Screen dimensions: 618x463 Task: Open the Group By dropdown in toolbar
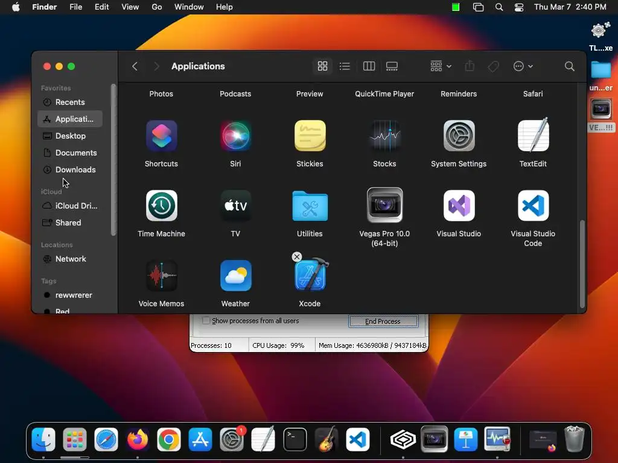tap(441, 66)
